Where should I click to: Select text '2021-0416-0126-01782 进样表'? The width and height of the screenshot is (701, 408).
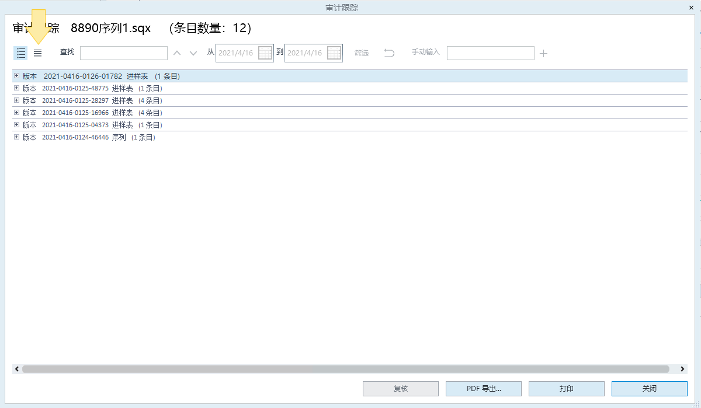point(96,76)
